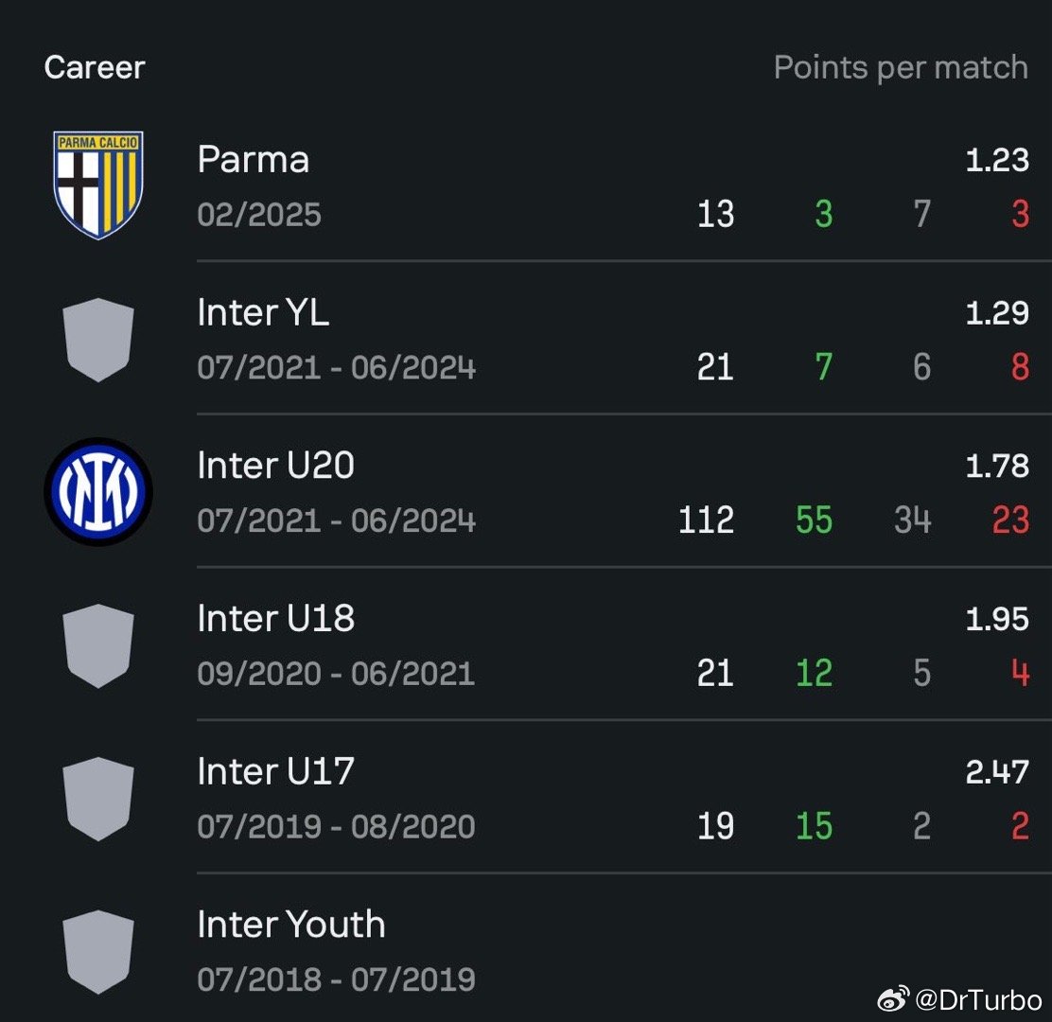Click the Inter U17 placeholder shield icon
1052x1022 pixels.
point(98,799)
